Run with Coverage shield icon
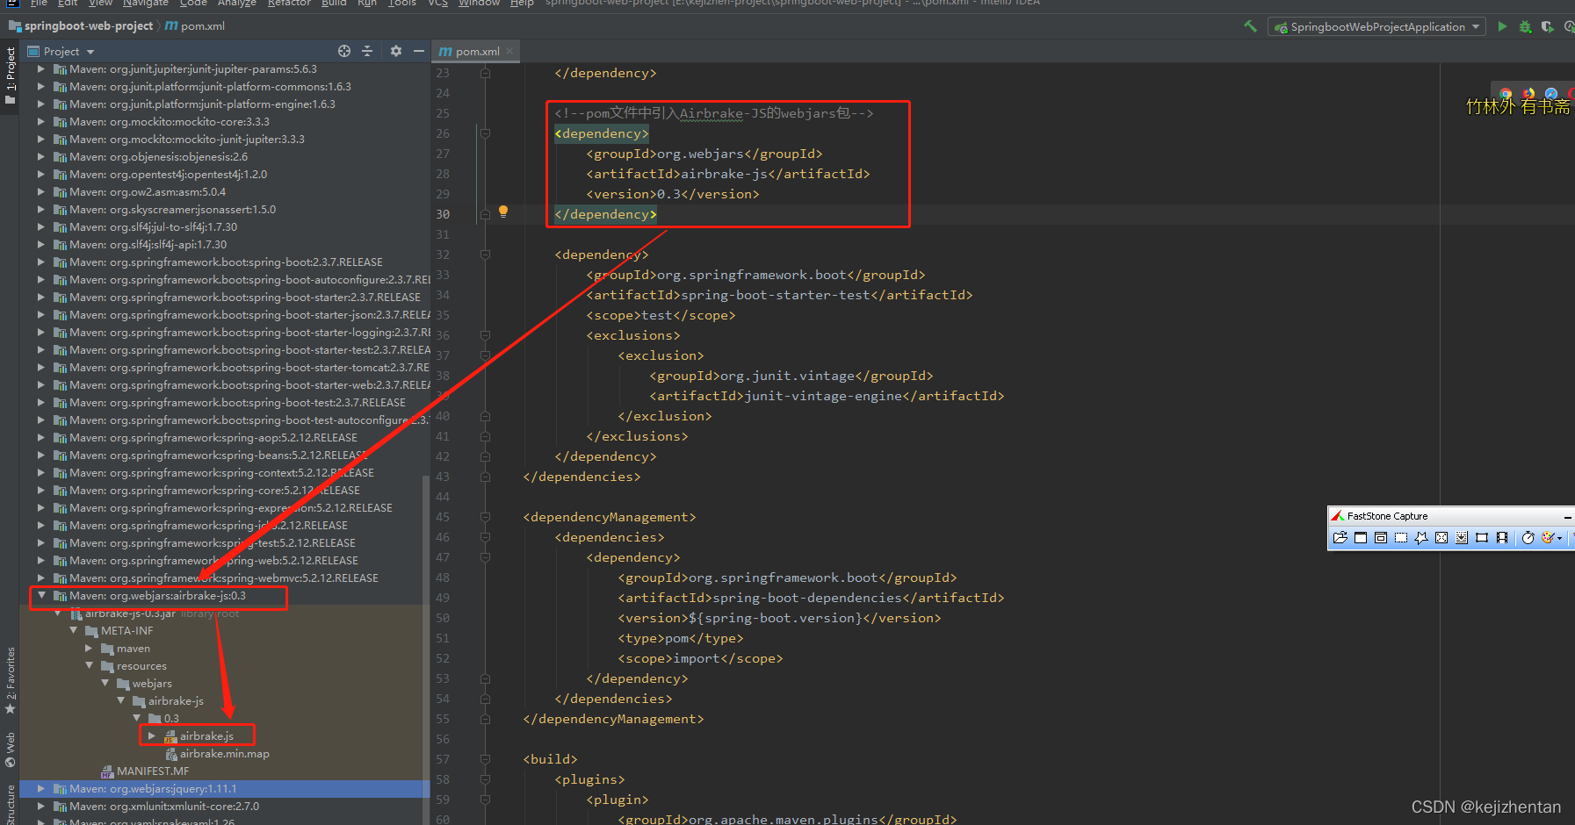The image size is (1575, 825). pos(1547,26)
